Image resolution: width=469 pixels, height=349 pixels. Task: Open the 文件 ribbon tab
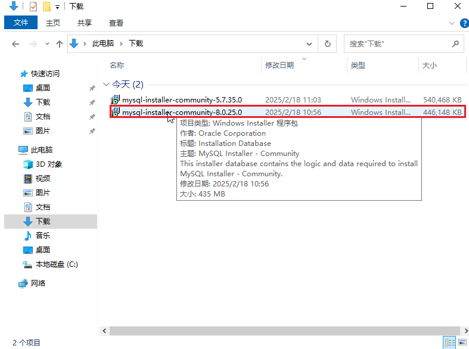click(21, 23)
